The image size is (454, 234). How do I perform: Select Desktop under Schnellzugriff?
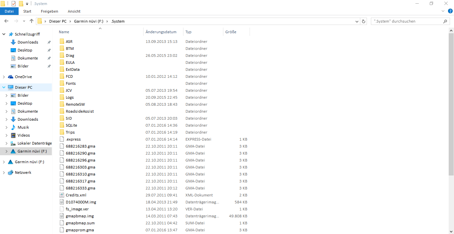[25, 50]
